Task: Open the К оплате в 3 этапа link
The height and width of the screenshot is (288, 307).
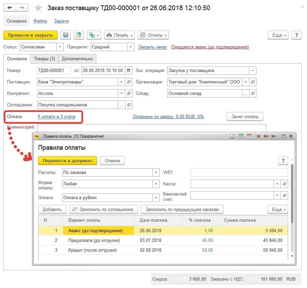Action: click(56, 116)
